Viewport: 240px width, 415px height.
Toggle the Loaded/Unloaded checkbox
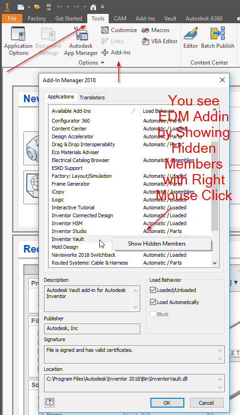coord(153,290)
